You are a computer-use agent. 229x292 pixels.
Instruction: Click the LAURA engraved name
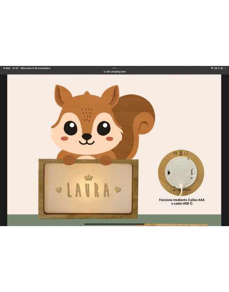(x=88, y=190)
